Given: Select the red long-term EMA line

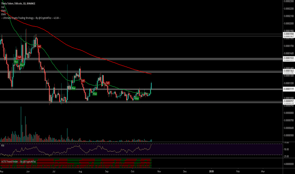Looking at the screenshot, I should click(81, 50).
